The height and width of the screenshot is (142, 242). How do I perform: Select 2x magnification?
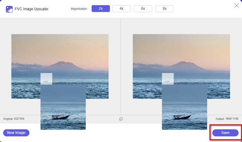[101, 9]
